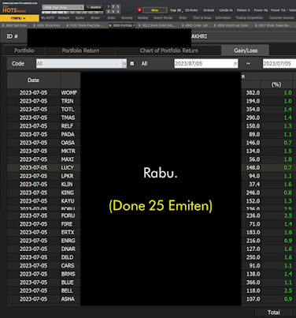Select the FIRE stock code
The image size is (296, 318).
tap(67, 224)
